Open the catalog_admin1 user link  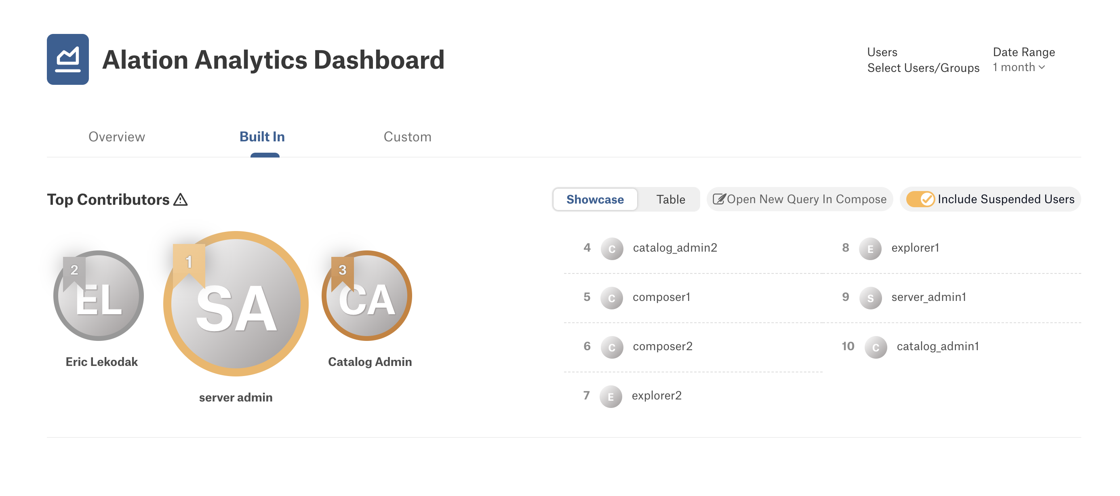click(x=938, y=346)
